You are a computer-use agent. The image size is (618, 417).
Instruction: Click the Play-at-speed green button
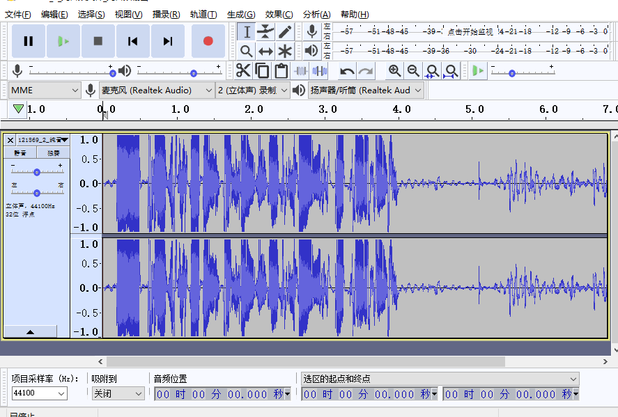point(478,71)
